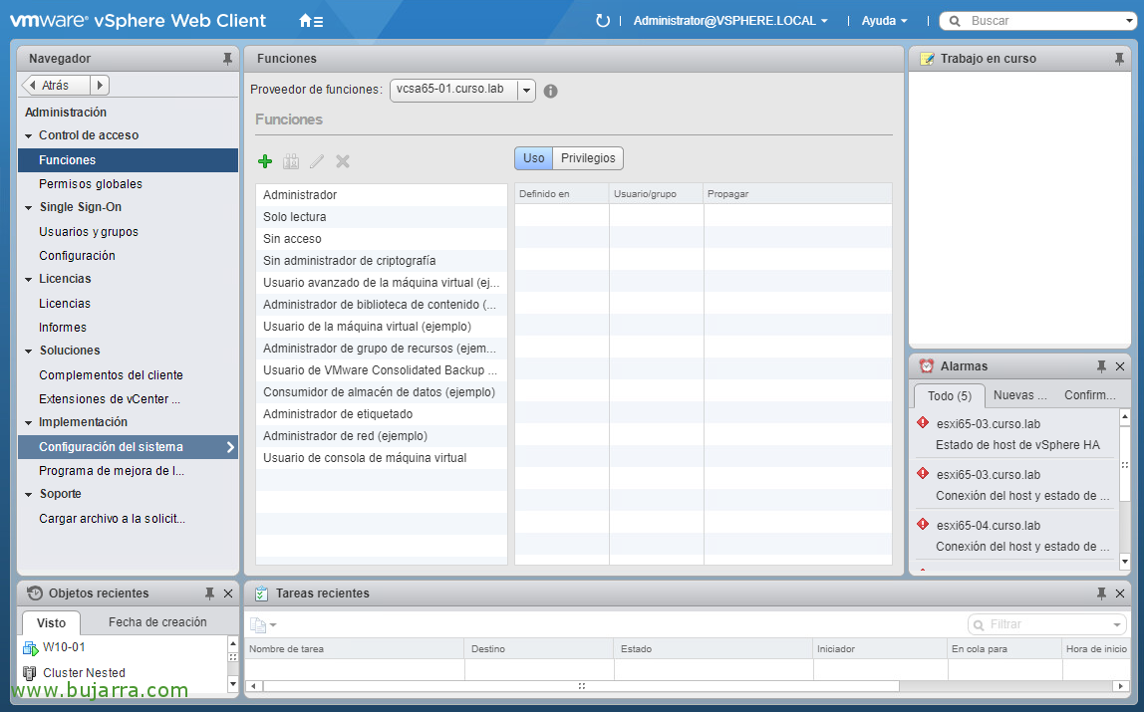Add a new role with green plus
The width and height of the screenshot is (1144, 712).
[x=265, y=161]
